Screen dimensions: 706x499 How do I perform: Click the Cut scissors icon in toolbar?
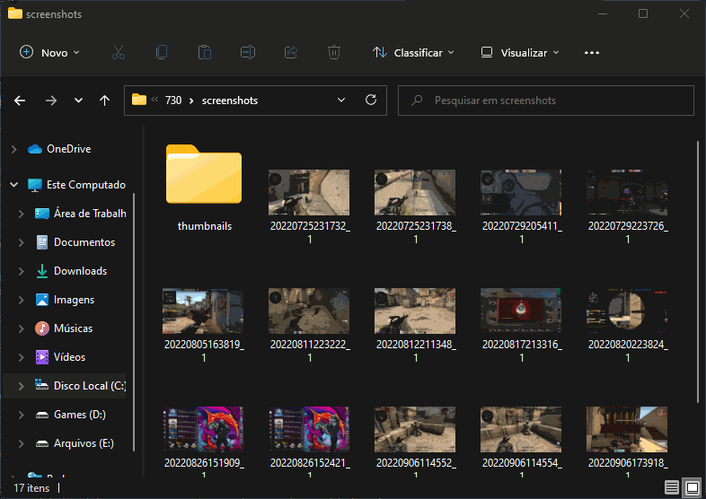pos(119,53)
